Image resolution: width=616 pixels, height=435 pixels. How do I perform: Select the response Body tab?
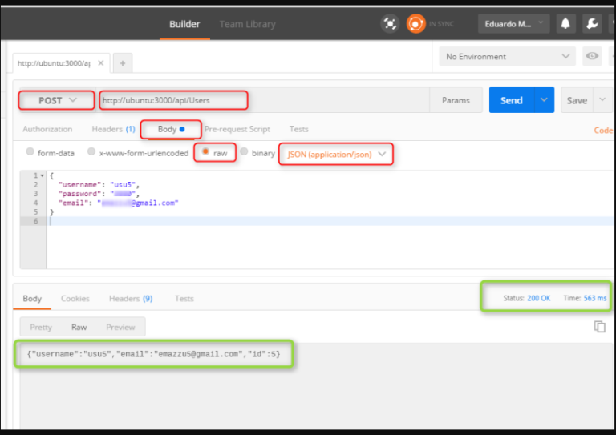(32, 299)
